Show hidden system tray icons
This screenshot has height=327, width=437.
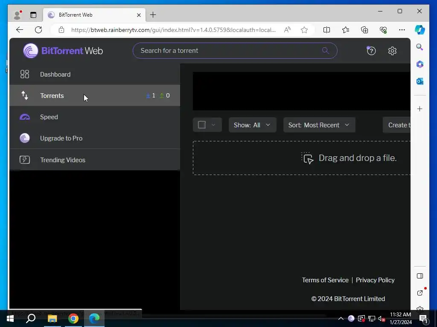click(x=341, y=318)
